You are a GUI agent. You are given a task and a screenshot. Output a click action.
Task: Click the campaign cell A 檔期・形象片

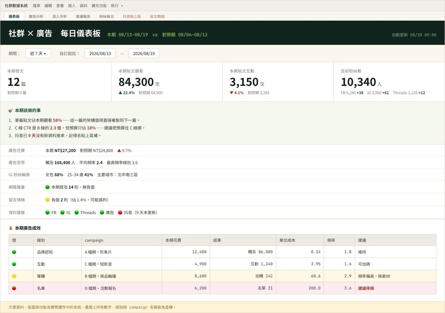pyautogui.click(x=121, y=252)
